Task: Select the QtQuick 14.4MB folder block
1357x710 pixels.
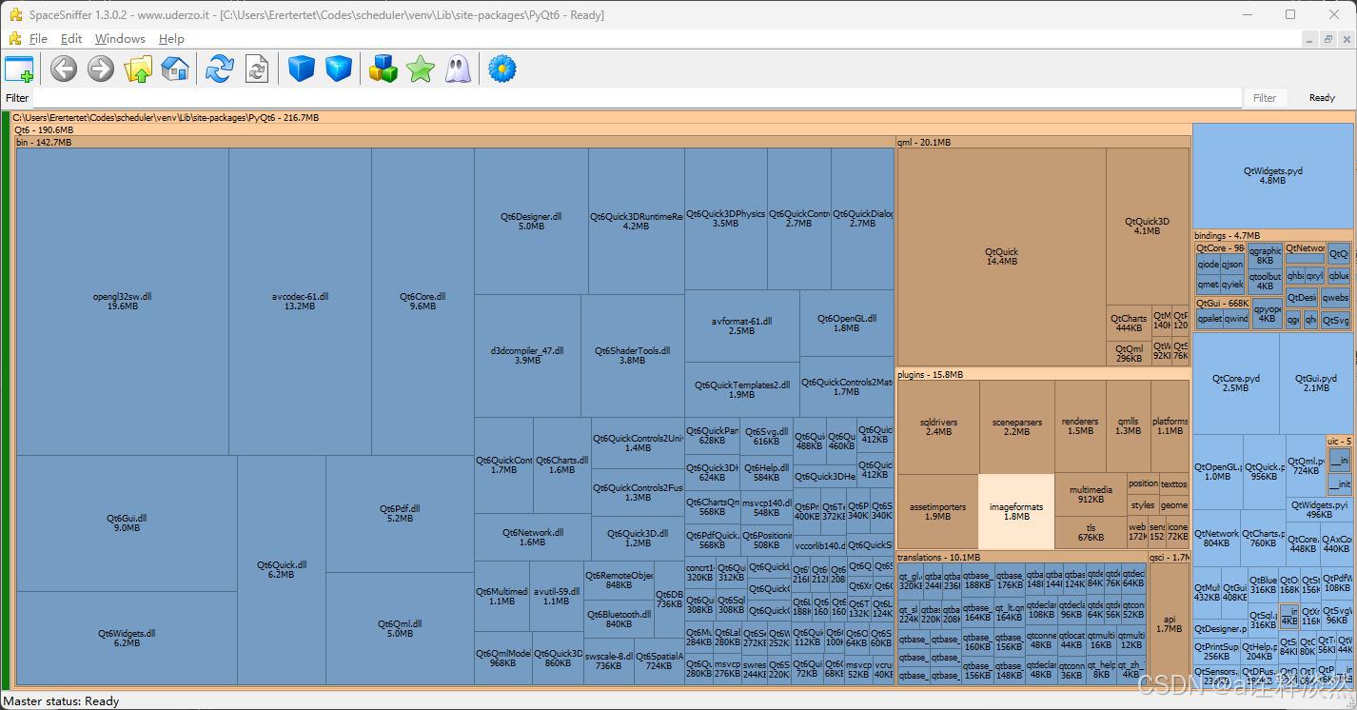Action: coord(1001,256)
